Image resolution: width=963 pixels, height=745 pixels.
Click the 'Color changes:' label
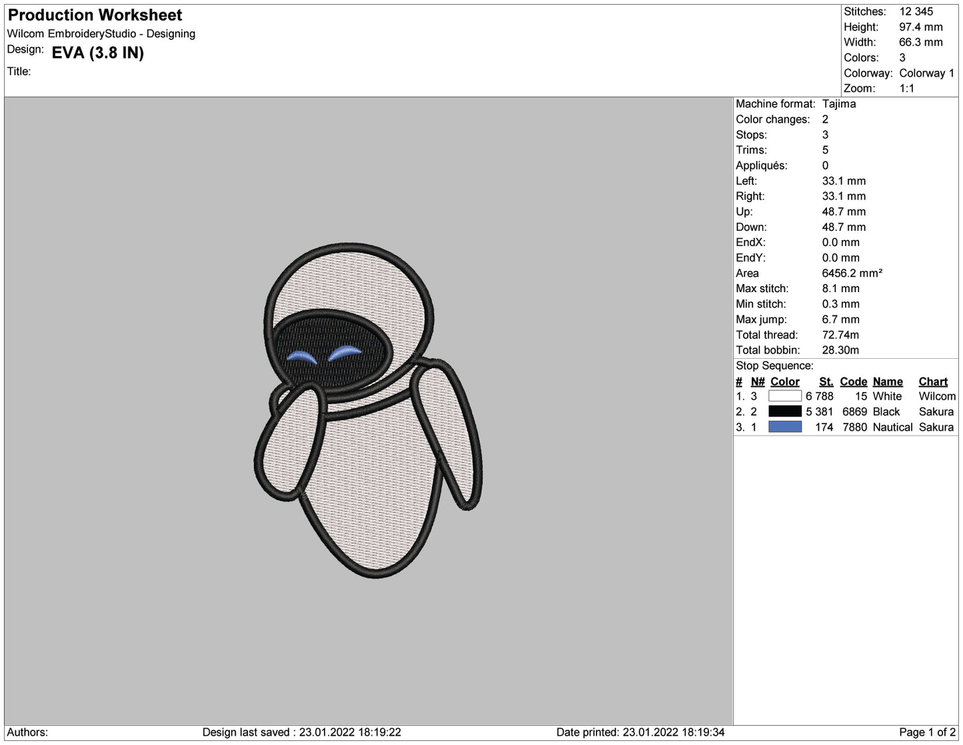tap(772, 119)
